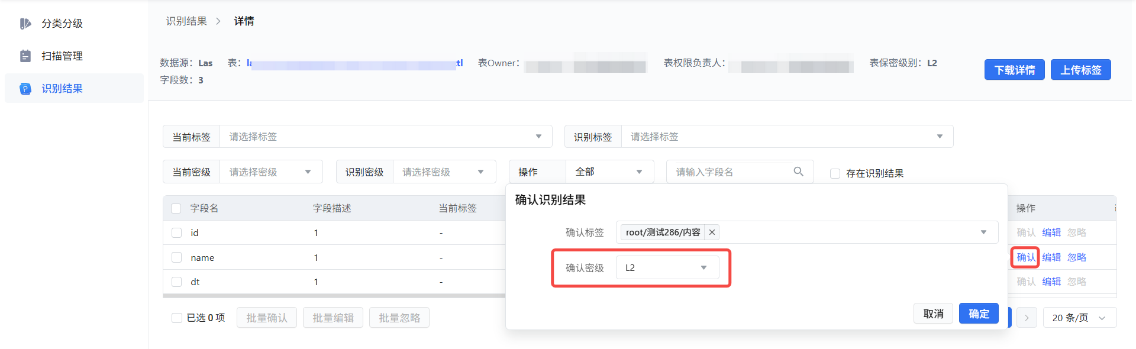Click the 批量忽略 button
The image size is (1136, 349).
coord(399,318)
